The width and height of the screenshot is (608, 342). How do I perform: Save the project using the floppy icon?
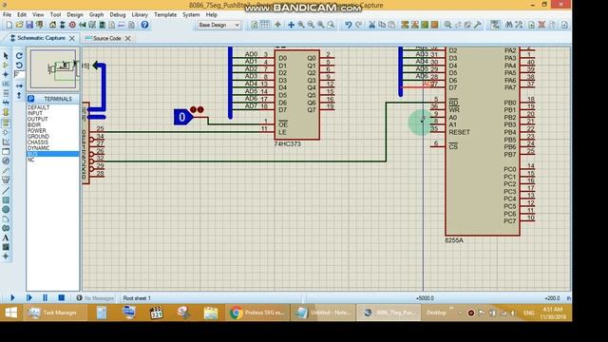pyautogui.click(x=29, y=25)
